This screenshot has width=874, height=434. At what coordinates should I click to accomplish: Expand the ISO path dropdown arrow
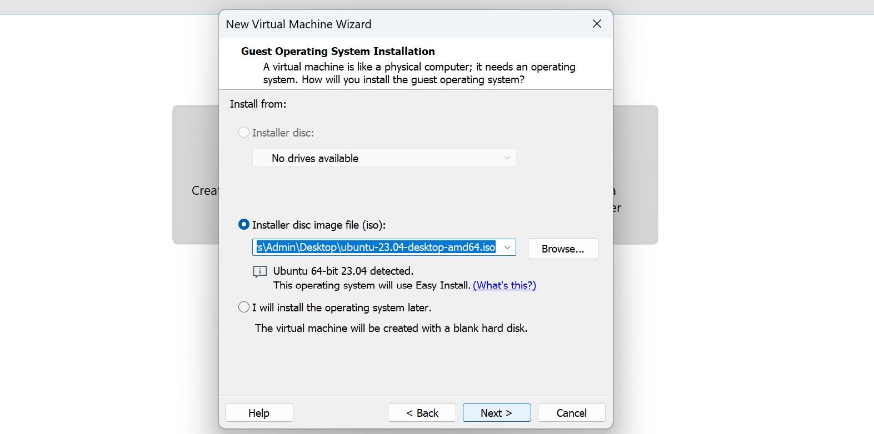[x=507, y=248]
